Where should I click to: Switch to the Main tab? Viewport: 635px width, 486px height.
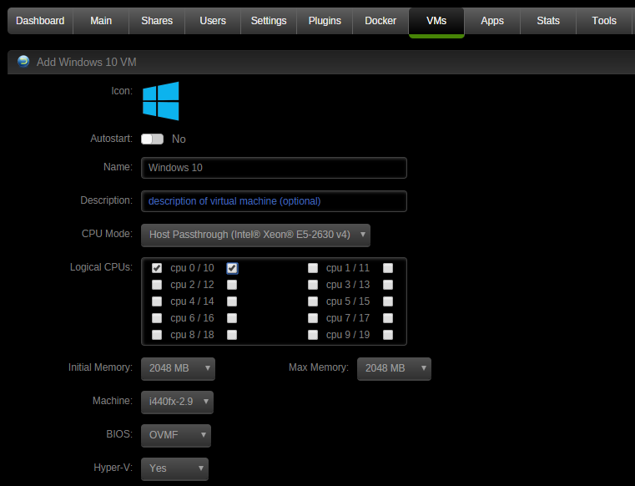pos(101,21)
